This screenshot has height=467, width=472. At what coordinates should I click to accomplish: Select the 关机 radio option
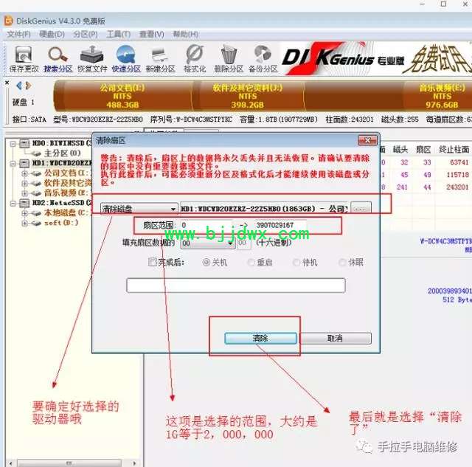(x=206, y=262)
